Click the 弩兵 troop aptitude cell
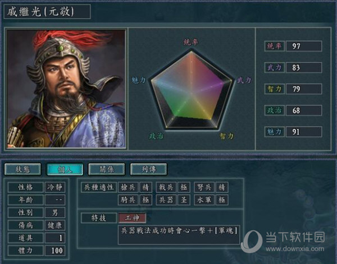This screenshot has width=337, height=264. (x=204, y=187)
